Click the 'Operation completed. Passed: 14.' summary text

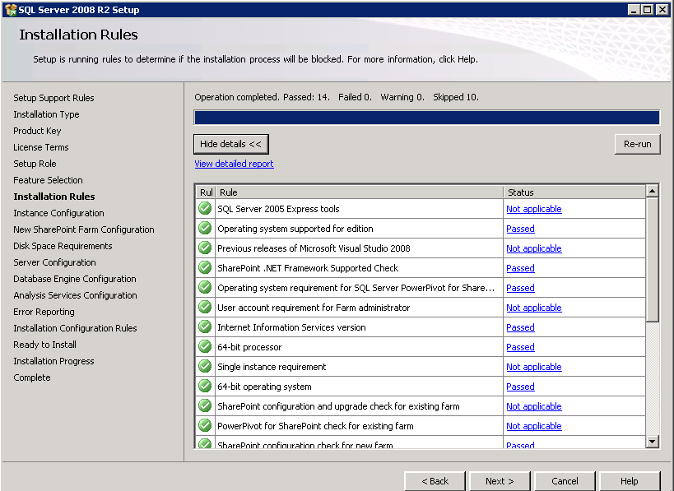click(263, 98)
